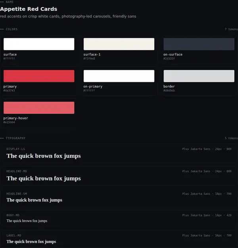The image size is (238, 248).
Task: Click the NAME section label
Action: click(x=10, y=2)
